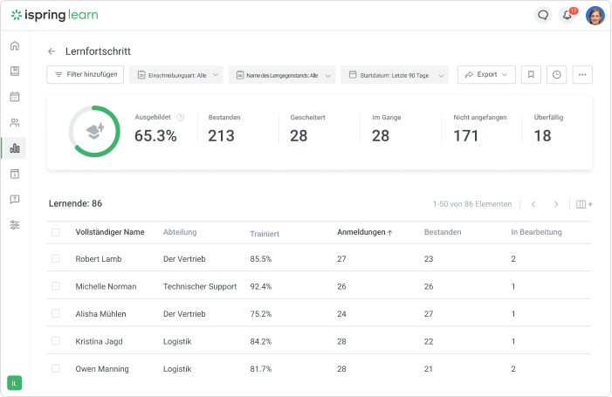Viewport: 612px width, 397px height.
Task: Open the messages chat bubble icon
Action: click(543, 15)
